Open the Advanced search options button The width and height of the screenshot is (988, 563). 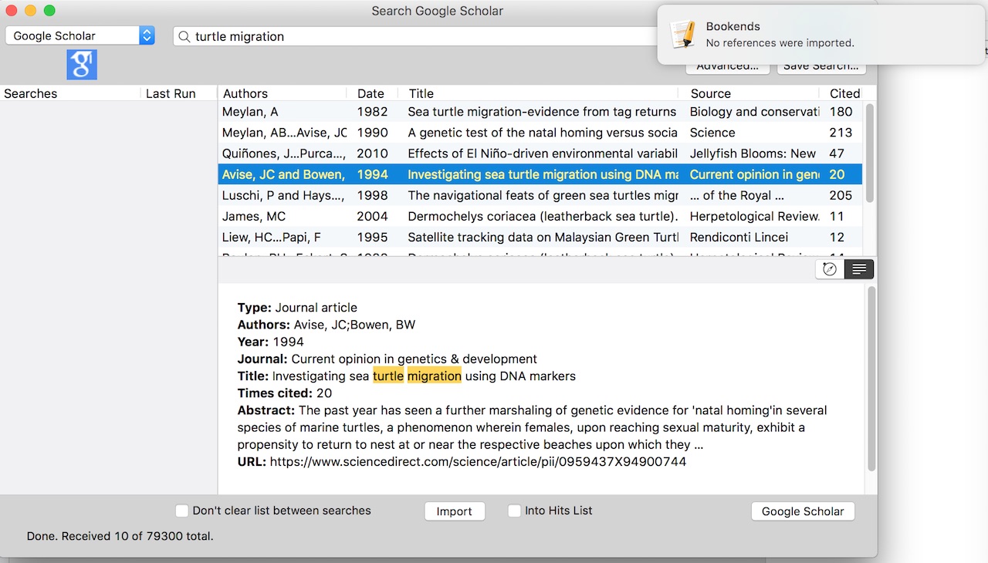click(728, 66)
